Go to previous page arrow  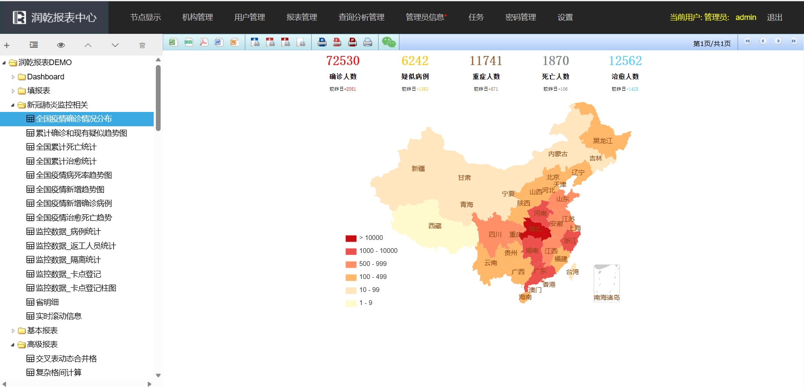pos(763,41)
